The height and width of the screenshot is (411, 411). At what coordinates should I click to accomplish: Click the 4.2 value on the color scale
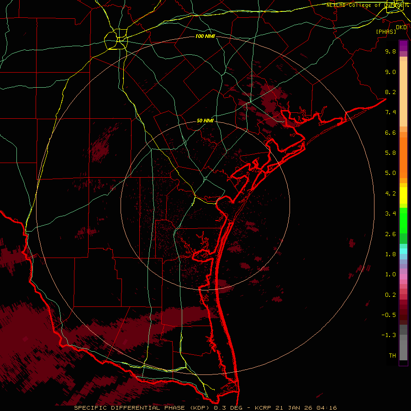click(x=390, y=194)
